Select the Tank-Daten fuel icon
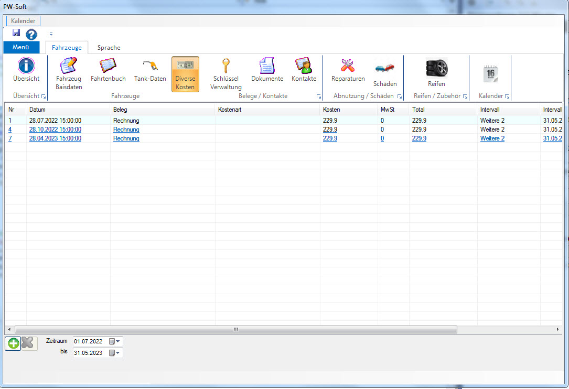 click(x=150, y=70)
